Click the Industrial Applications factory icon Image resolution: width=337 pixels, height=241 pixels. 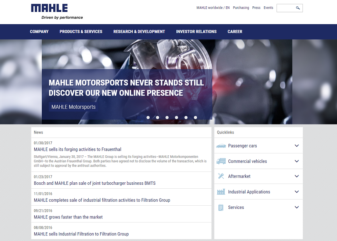click(221, 191)
